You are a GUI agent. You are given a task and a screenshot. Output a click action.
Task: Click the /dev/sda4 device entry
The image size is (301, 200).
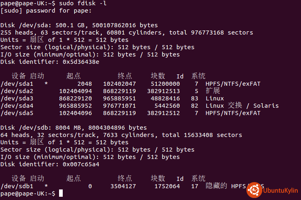(x=17, y=106)
